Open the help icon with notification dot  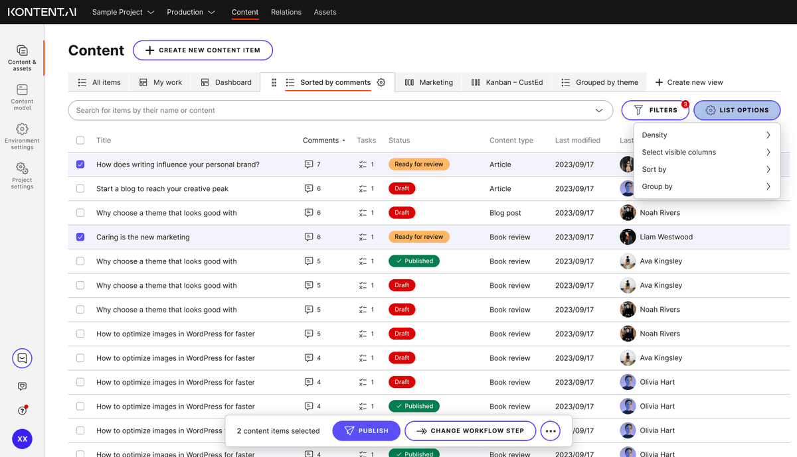pyautogui.click(x=22, y=411)
